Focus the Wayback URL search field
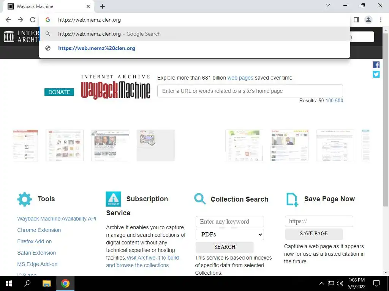 (250, 91)
